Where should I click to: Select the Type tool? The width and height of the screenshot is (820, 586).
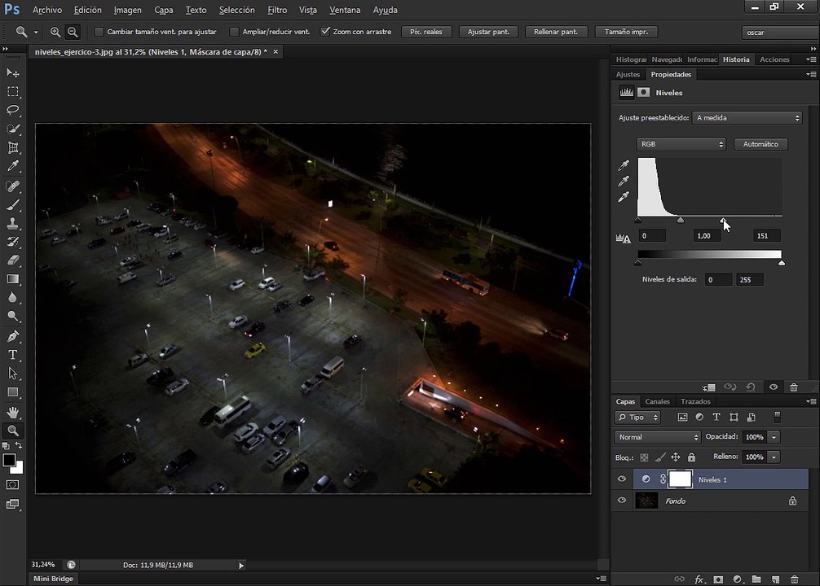coord(12,355)
